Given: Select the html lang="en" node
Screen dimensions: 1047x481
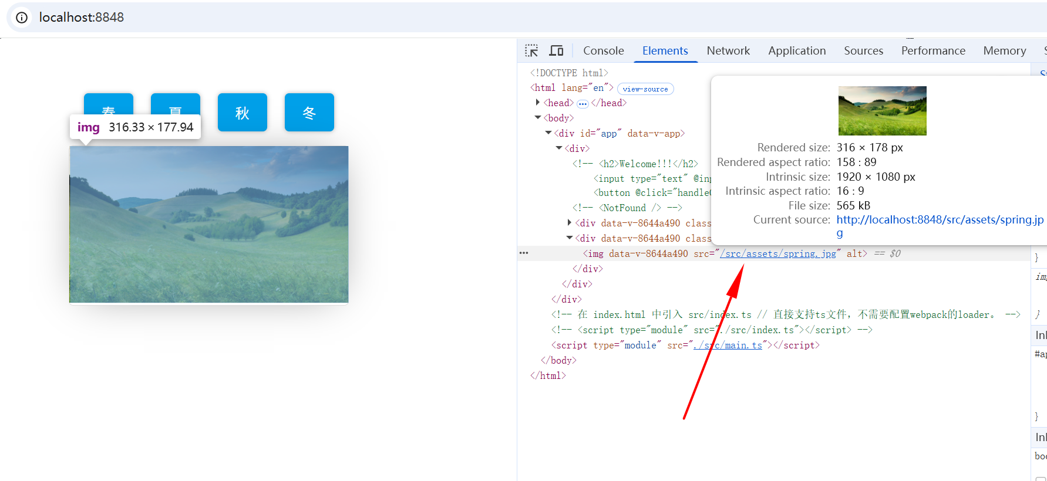Looking at the screenshot, I should pos(572,88).
